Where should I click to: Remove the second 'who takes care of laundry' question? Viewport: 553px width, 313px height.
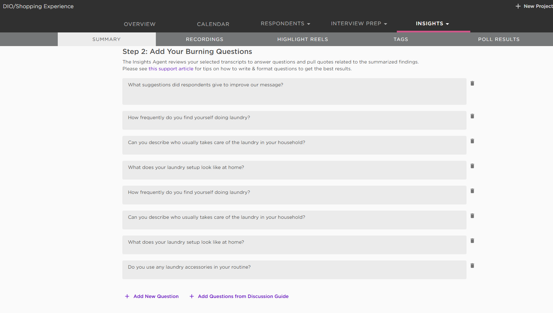tap(472, 216)
